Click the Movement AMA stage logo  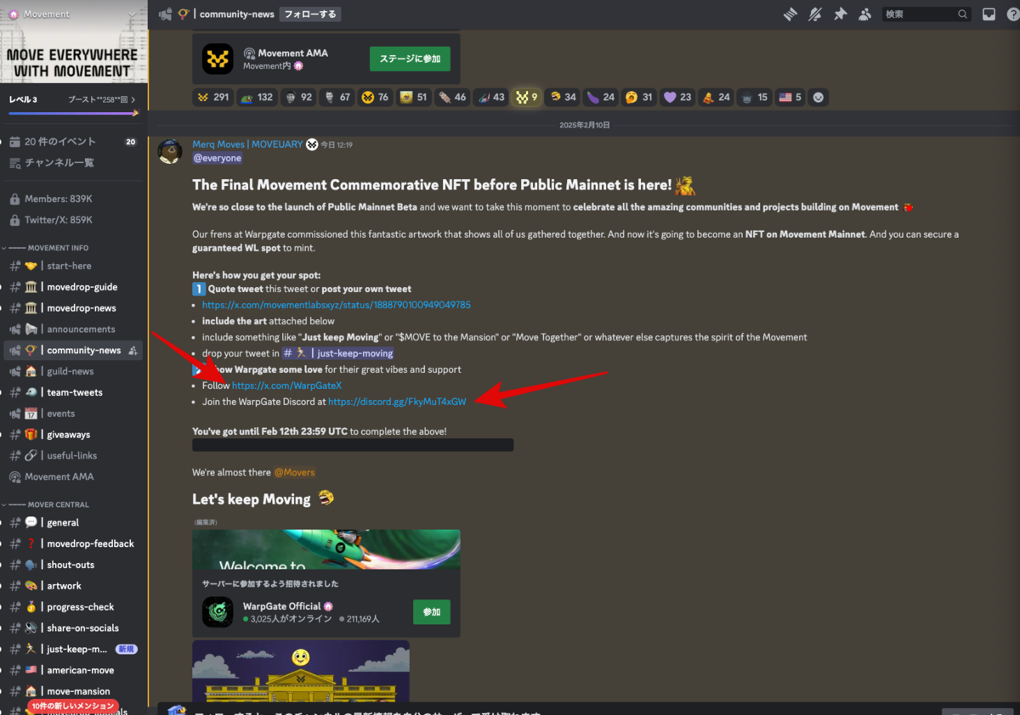218,59
